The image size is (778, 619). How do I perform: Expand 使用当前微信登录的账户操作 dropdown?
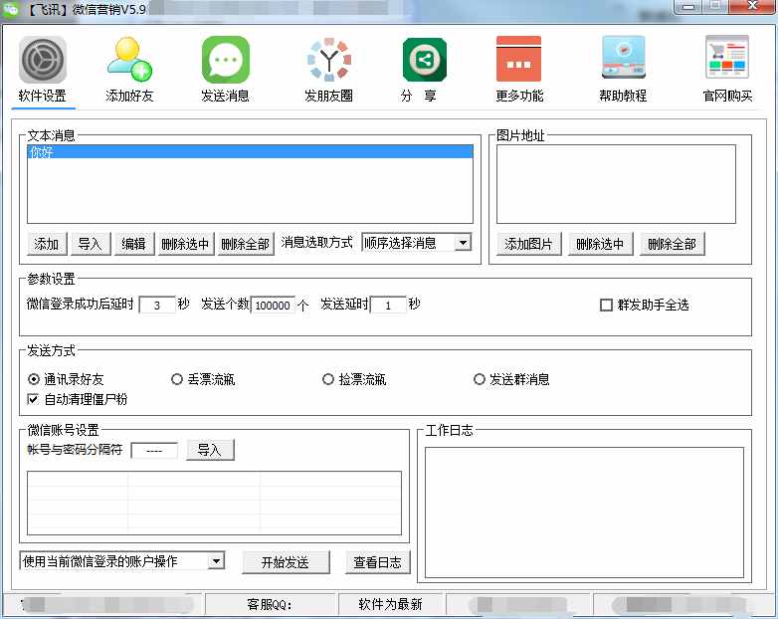click(215, 561)
